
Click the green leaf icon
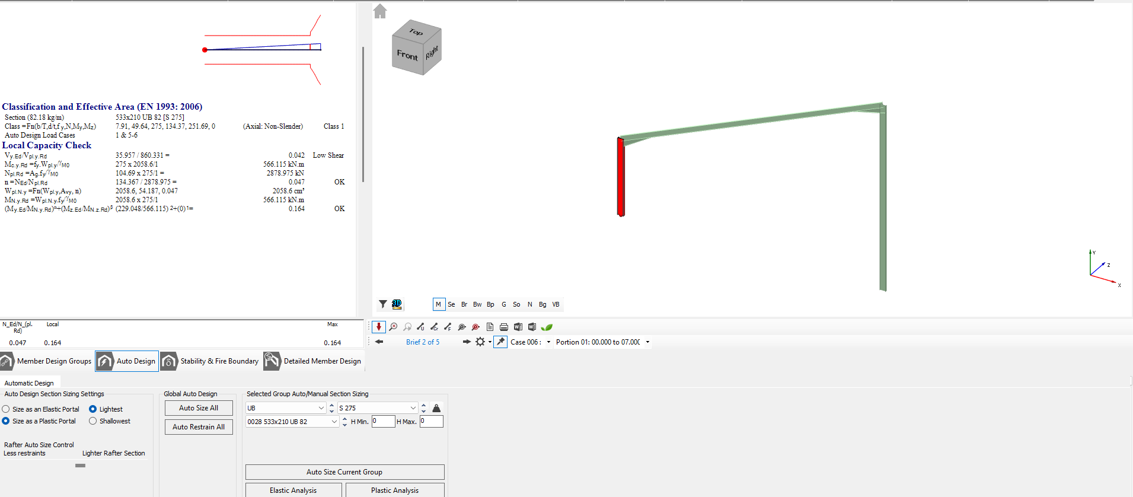click(547, 327)
